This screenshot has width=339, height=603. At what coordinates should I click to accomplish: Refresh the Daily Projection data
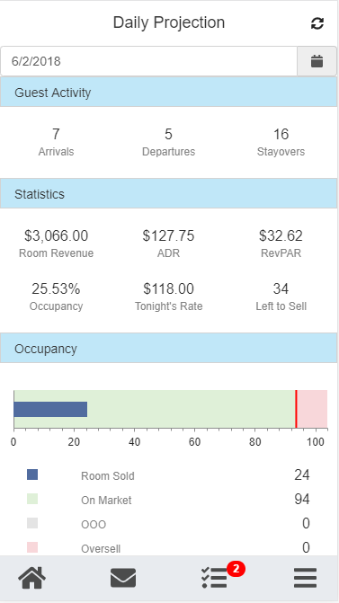(317, 23)
